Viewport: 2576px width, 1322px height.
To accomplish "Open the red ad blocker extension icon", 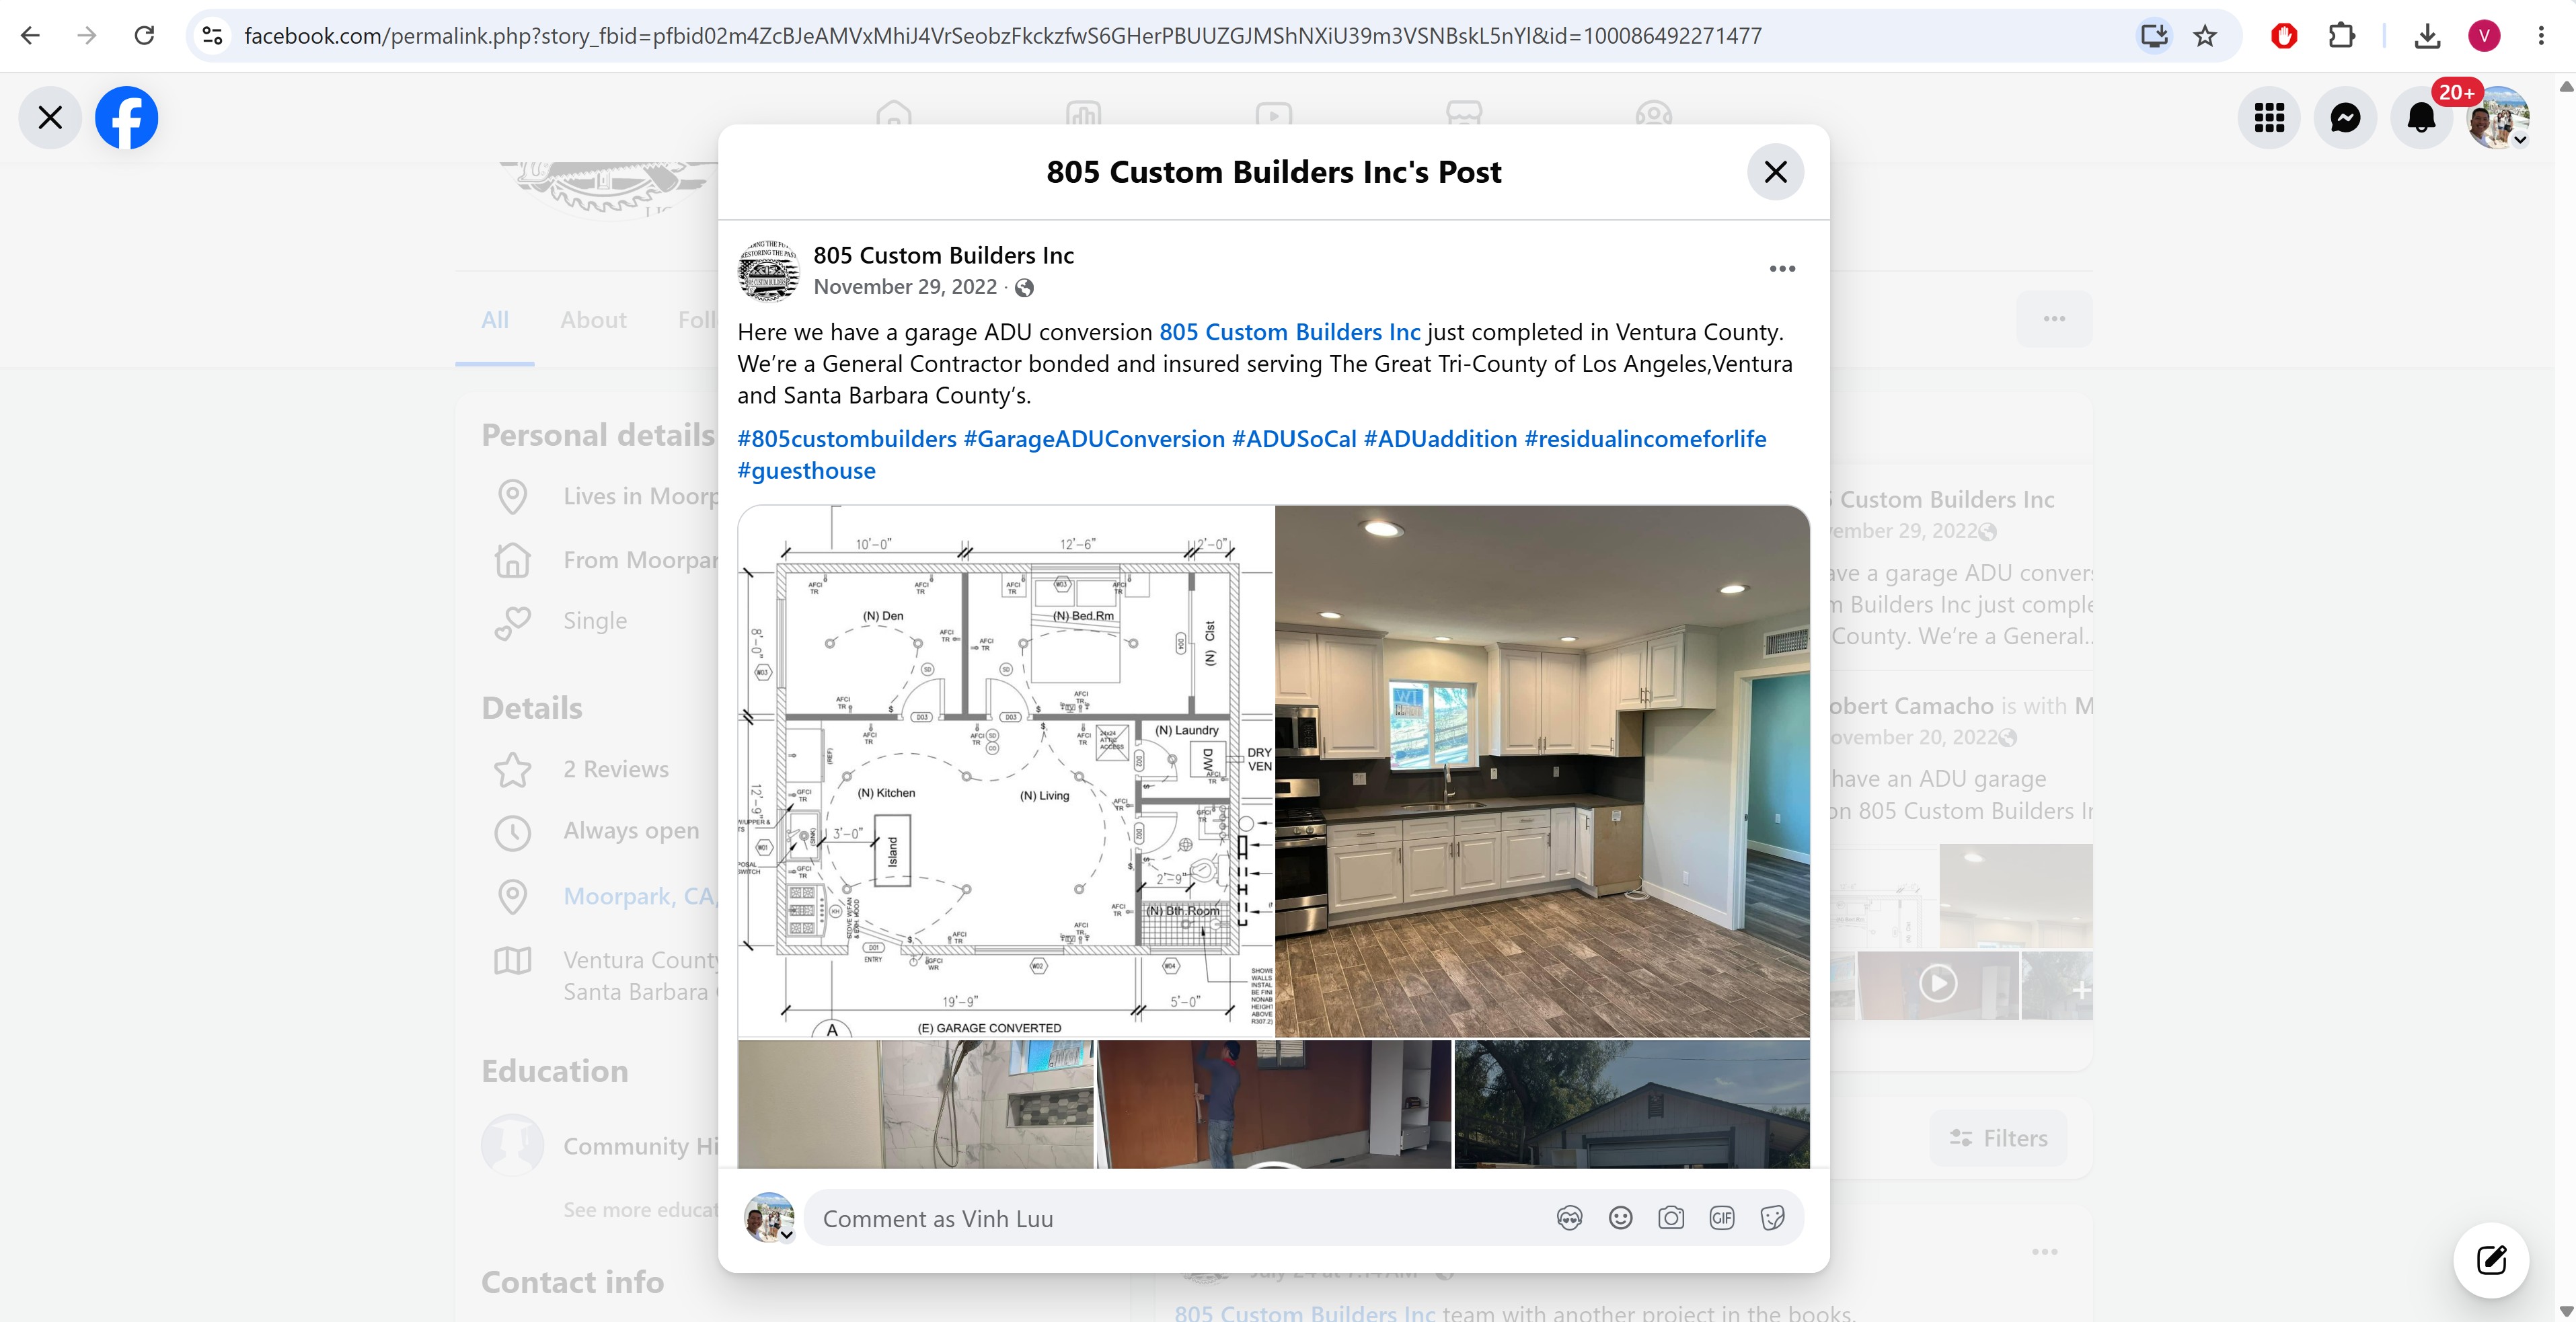I will click(x=2284, y=36).
